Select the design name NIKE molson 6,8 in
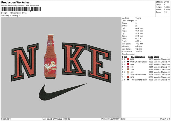The width and height of the screenshot is (171, 121). (x=19, y=13)
